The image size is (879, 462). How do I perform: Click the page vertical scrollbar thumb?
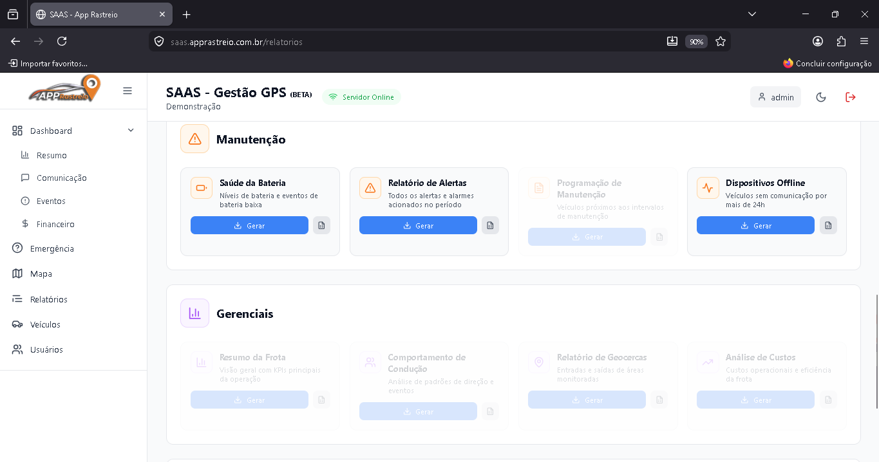[x=876, y=351]
